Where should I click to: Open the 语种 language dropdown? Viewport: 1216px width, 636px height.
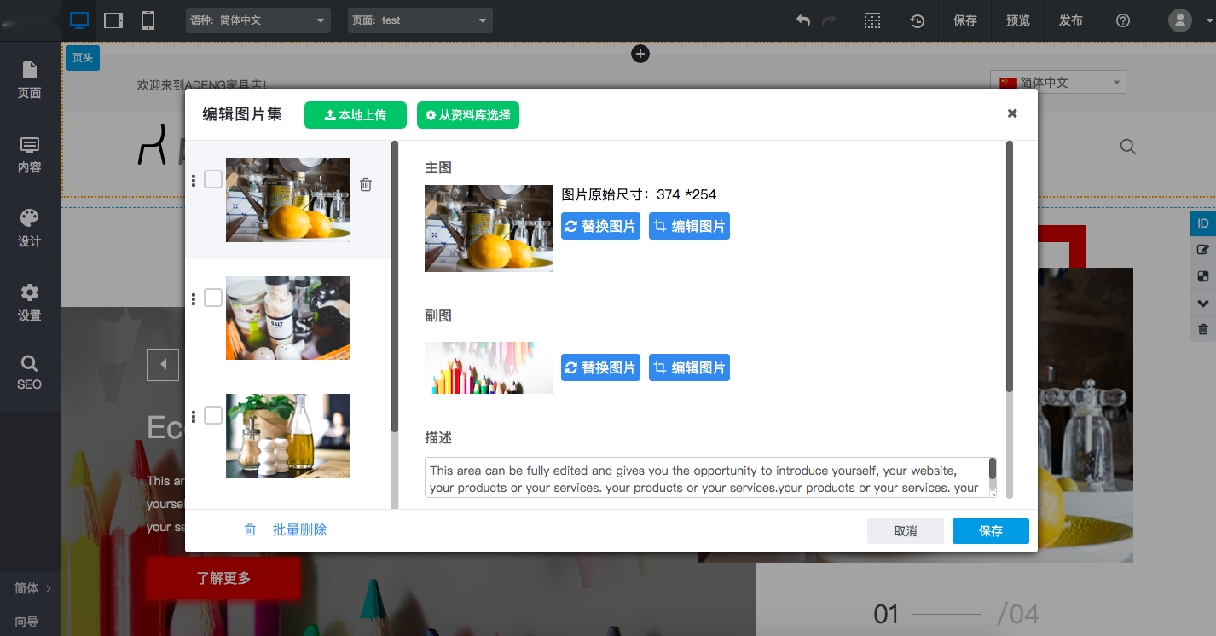pos(258,20)
